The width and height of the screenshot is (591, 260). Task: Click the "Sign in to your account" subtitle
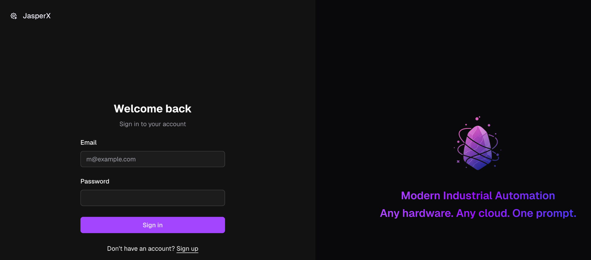click(152, 124)
